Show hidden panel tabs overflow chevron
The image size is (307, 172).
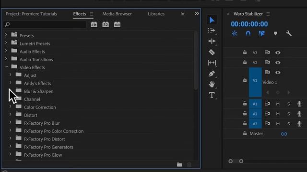click(x=197, y=13)
